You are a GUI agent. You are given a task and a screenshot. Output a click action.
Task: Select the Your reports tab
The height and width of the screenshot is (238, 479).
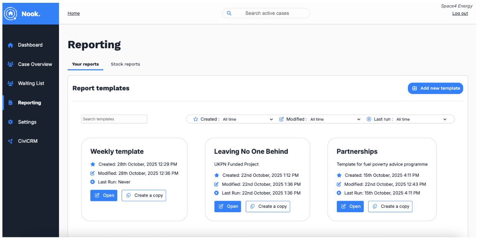click(x=85, y=64)
